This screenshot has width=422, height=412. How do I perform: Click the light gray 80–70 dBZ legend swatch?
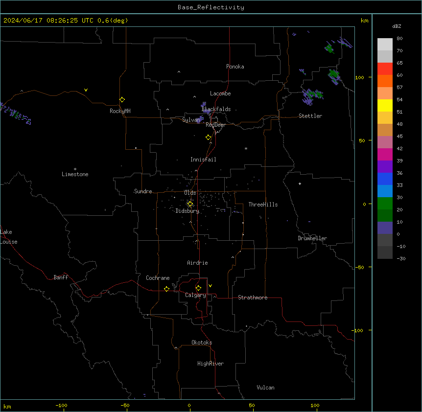coord(385,45)
